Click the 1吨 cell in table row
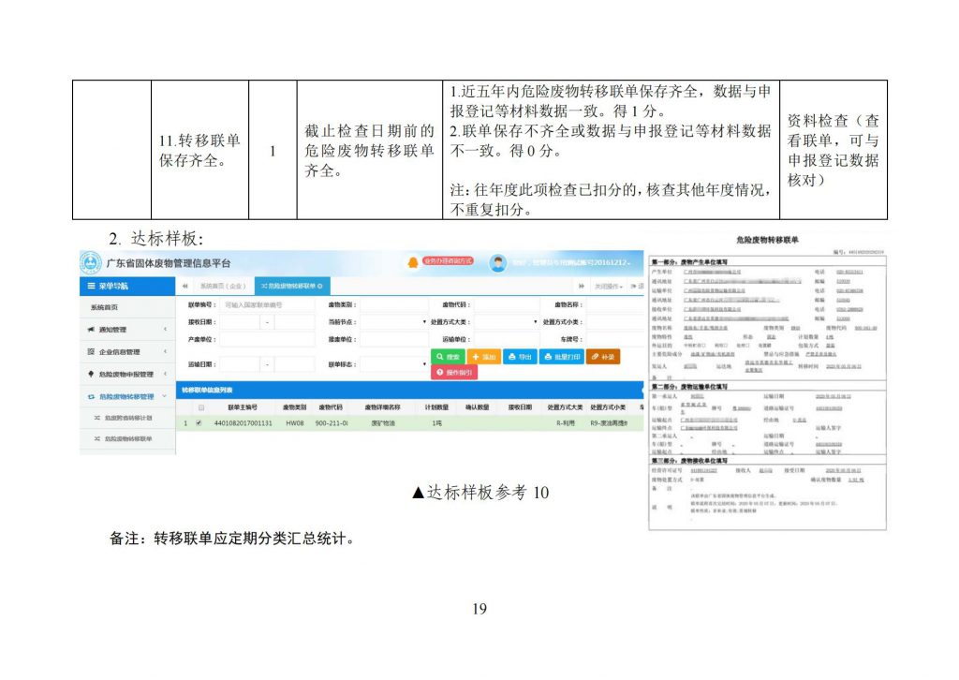The height and width of the screenshot is (680, 959). click(436, 423)
